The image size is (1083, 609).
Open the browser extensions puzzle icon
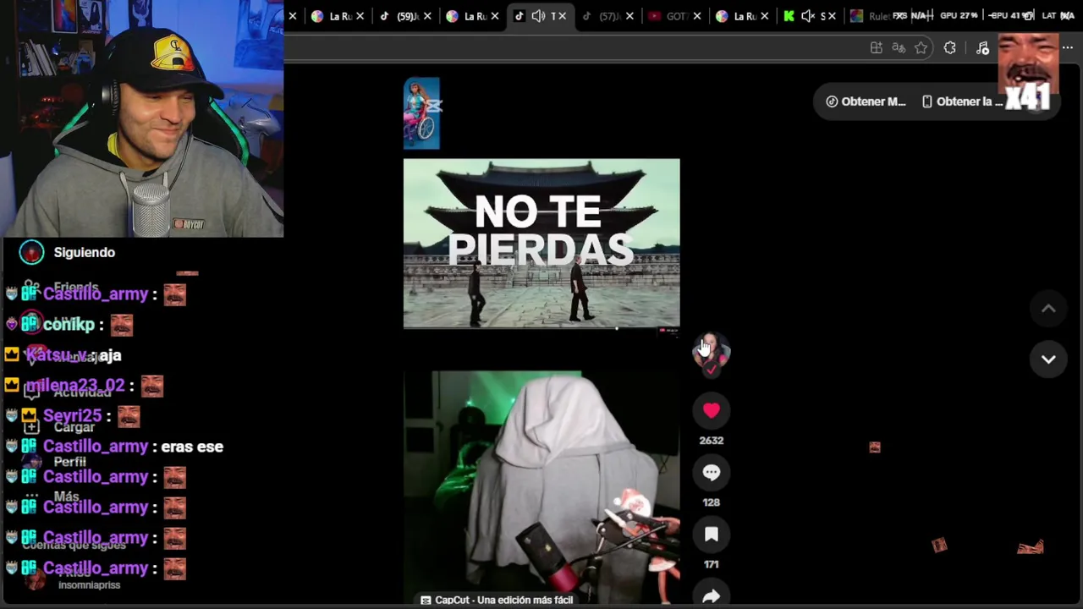pyautogui.click(x=950, y=48)
